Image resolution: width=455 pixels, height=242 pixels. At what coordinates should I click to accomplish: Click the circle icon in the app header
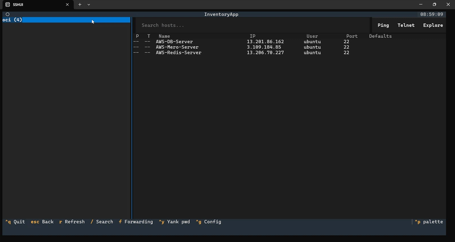[x=8, y=14]
